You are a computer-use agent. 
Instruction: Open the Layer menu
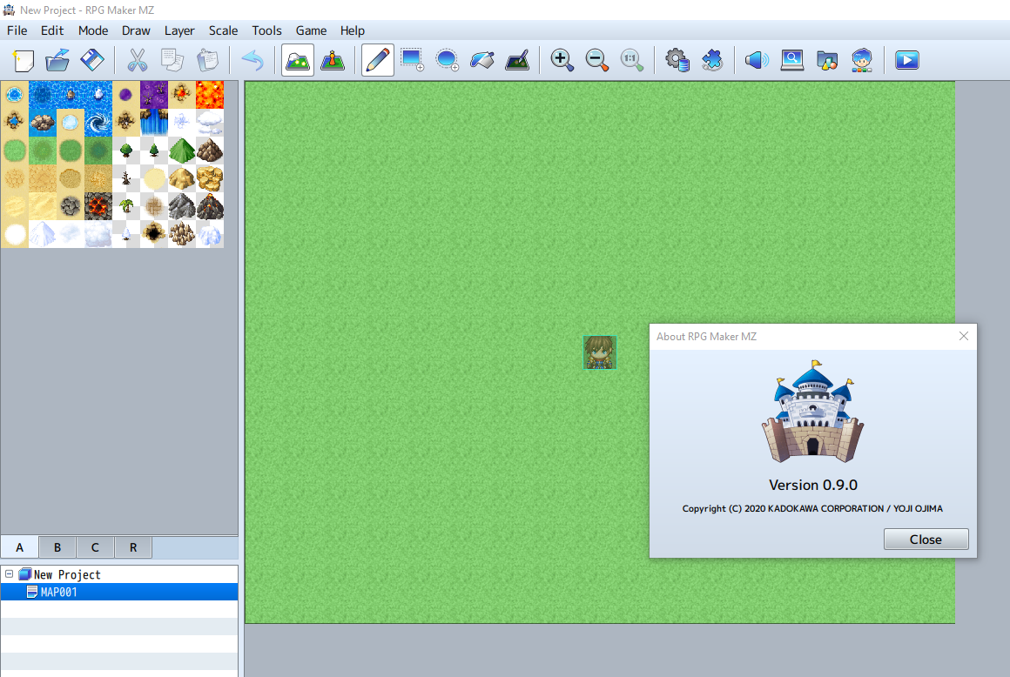pyautogui.click(x=179, y=30)
